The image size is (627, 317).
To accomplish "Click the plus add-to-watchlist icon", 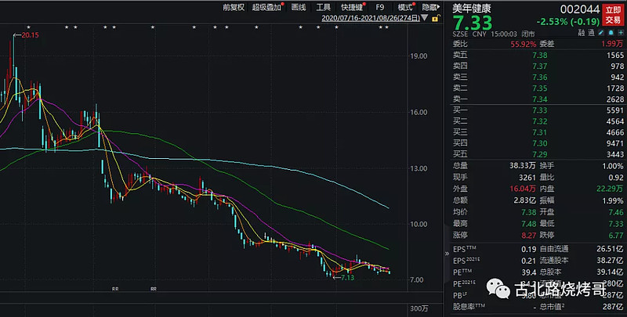I will pos(620,34).
